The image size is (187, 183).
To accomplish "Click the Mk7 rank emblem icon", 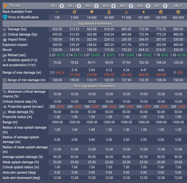I will [x=161, y=12].
